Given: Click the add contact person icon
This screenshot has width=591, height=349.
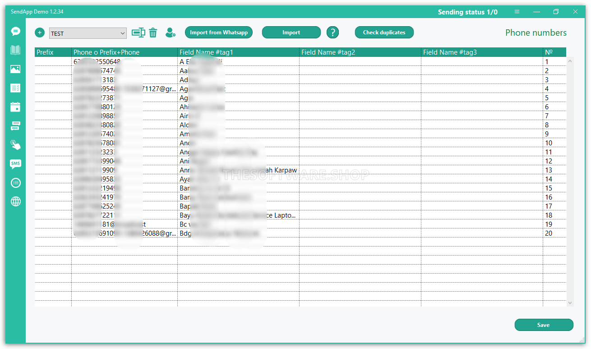Looking at the screenshot, I should tap(170, 32).
